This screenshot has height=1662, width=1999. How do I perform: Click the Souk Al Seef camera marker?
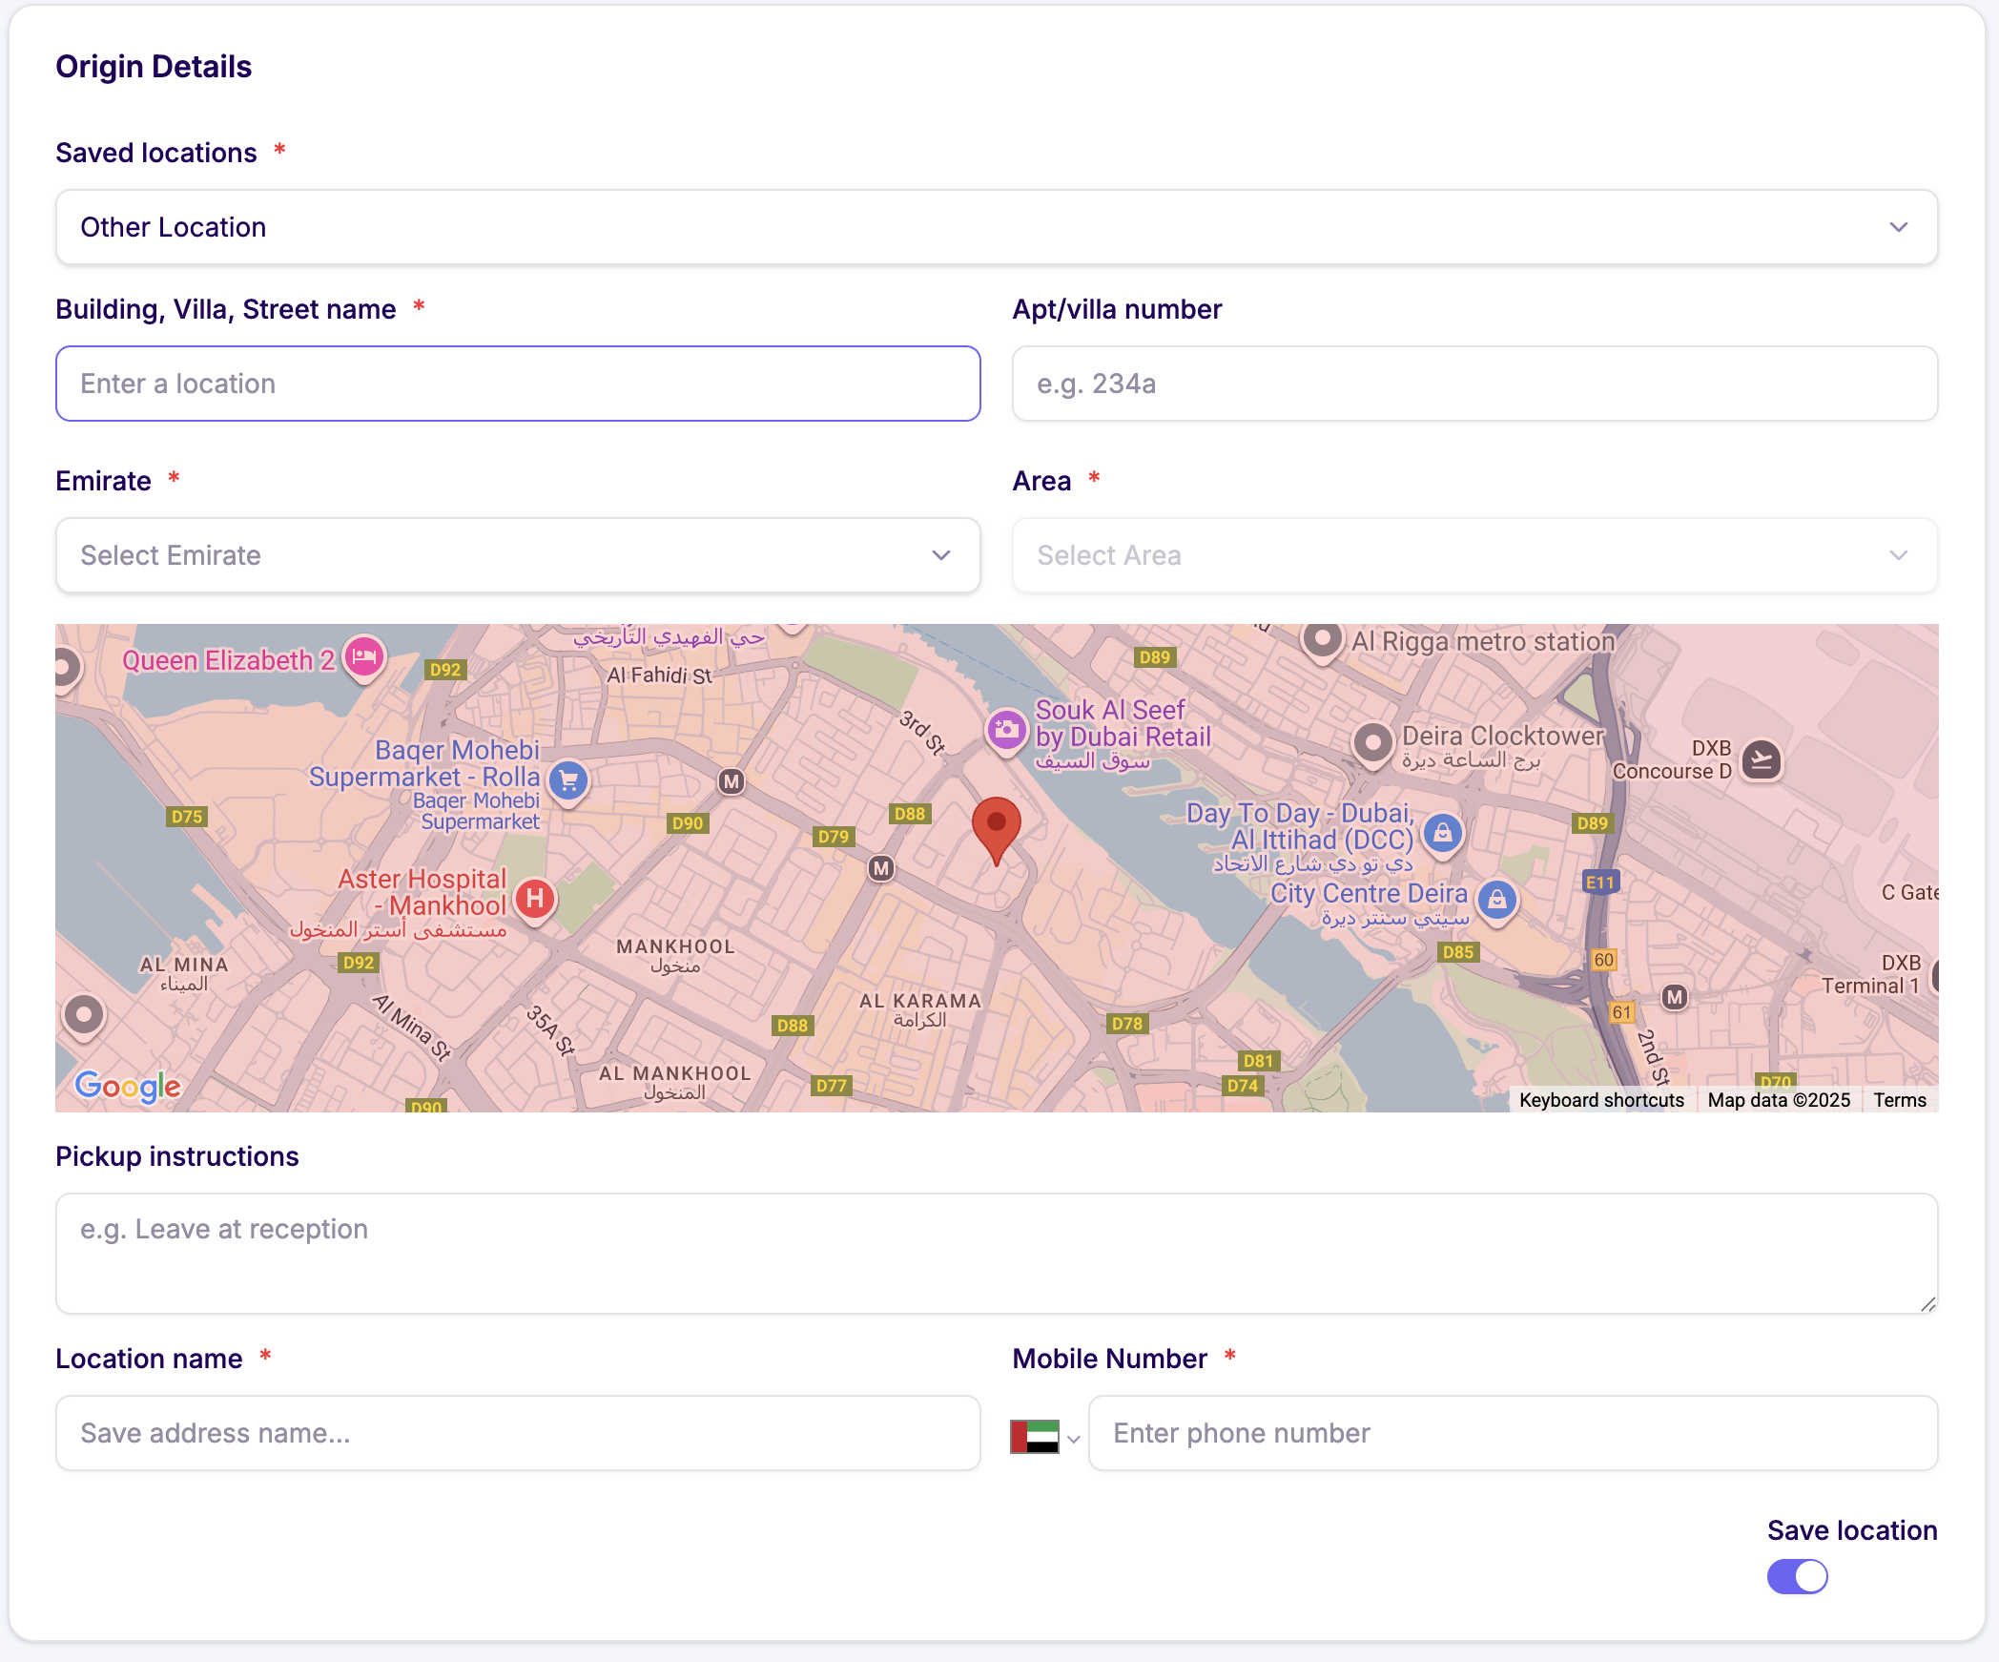tap(1005, 731)
